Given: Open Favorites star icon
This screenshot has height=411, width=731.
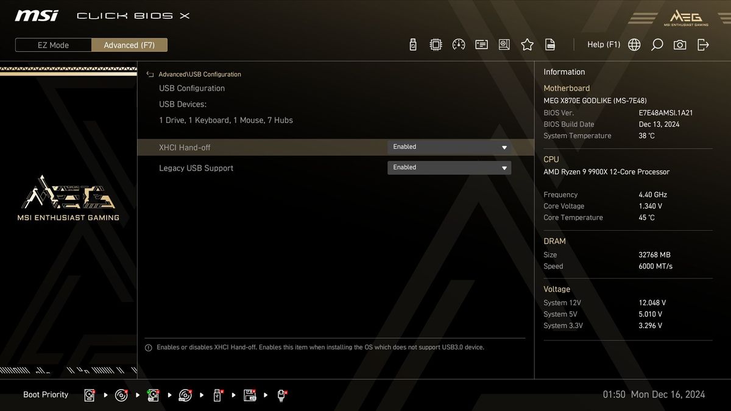Looking at the screenshot, I should pyautogui.click(x=528, y=44).
